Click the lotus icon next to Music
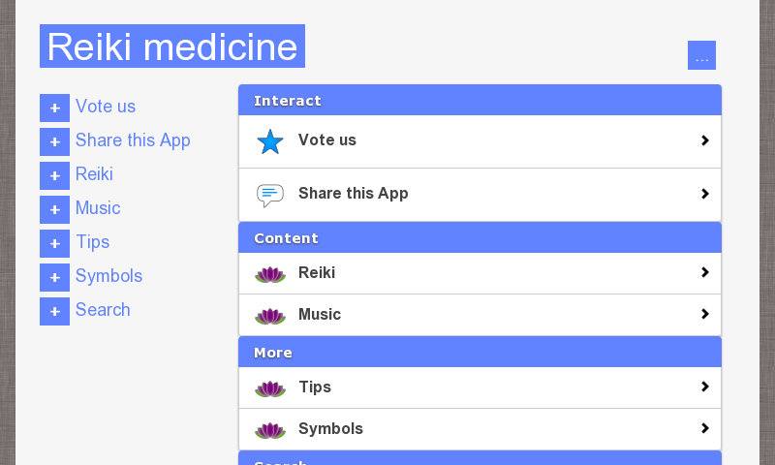This screenshot has height=465, width=775. coord(270,316)
